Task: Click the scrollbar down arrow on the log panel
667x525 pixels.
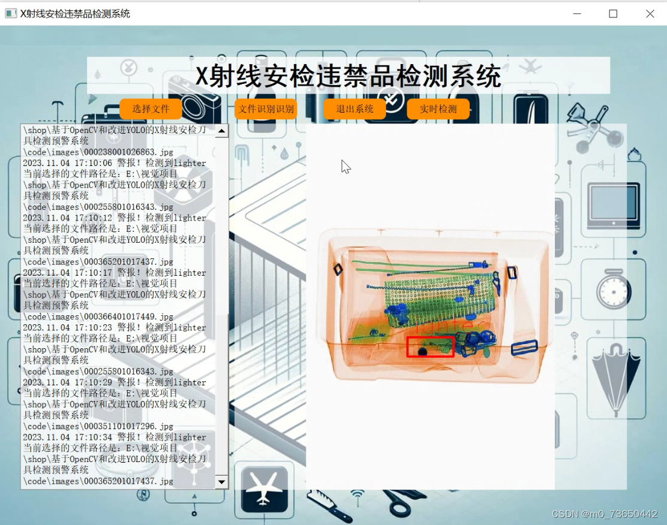Action: click(x=221, y=481)
